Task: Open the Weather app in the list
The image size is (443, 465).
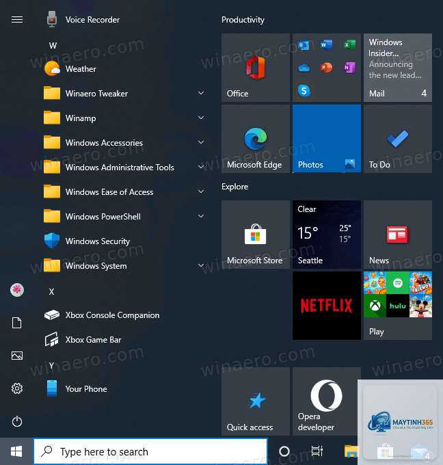Action: pos(123,69)
